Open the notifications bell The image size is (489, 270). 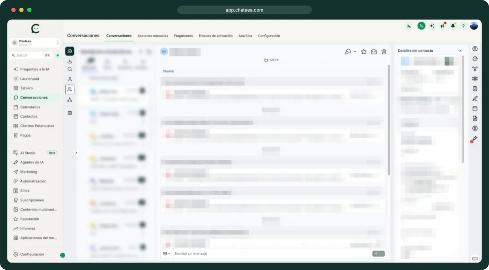453,26
